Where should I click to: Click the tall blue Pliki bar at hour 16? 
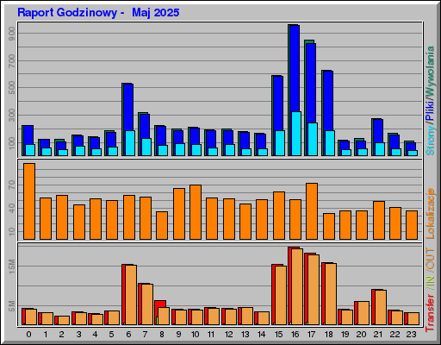295,68
